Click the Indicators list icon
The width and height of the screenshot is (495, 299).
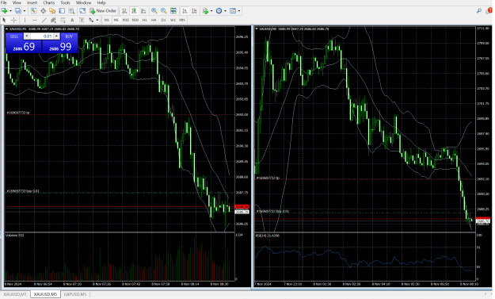pyautogui.click(x=205, y=11)
